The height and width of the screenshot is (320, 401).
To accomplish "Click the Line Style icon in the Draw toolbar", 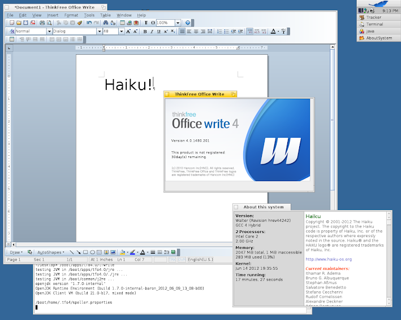I will (153, 252).
